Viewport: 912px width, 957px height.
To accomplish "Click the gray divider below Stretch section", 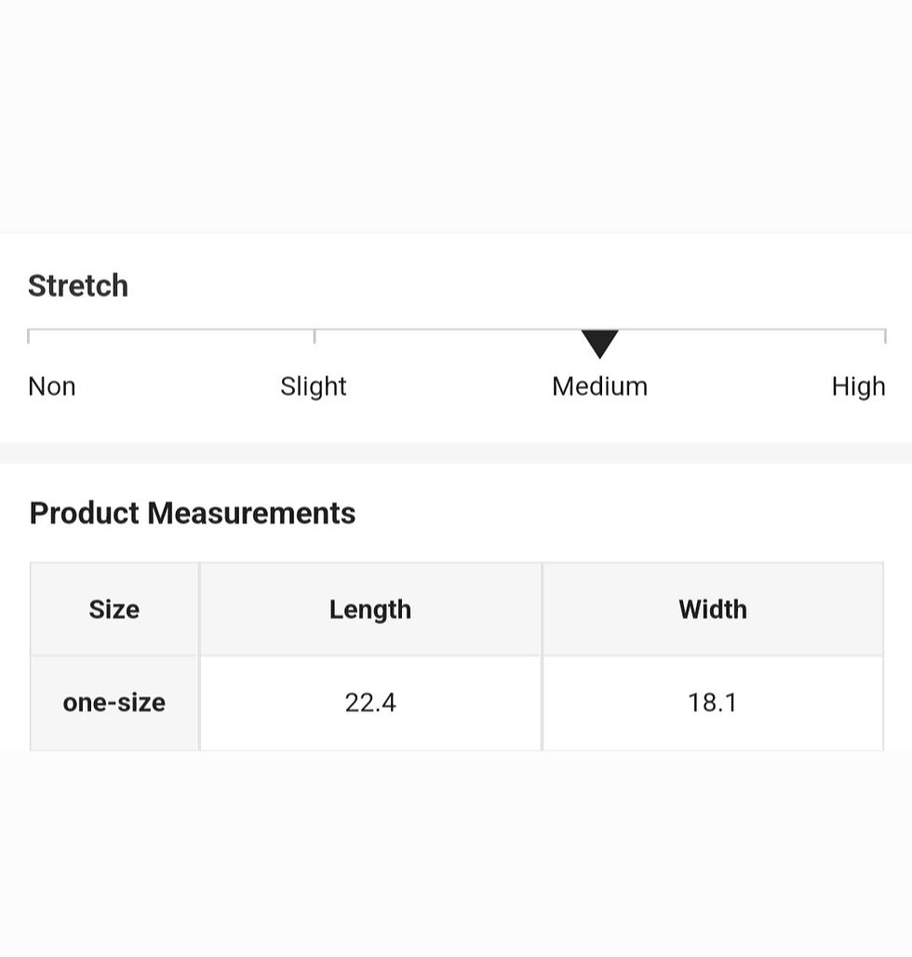I will [456, 452].
